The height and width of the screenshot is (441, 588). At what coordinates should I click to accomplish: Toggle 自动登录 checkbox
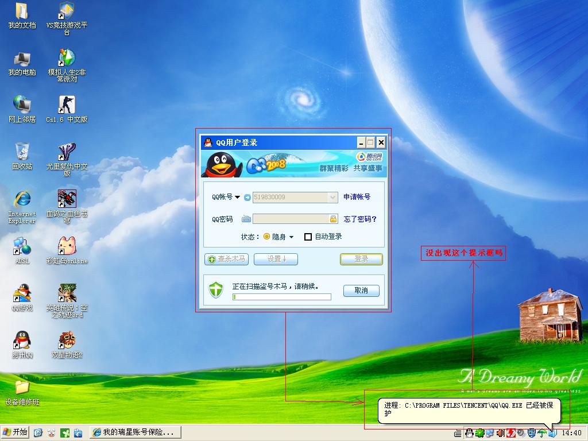tap(308, 237)
